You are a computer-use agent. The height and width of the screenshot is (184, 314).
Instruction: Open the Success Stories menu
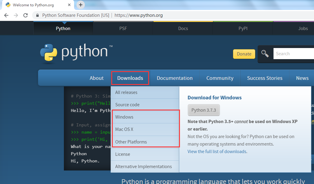coord(265,78)
